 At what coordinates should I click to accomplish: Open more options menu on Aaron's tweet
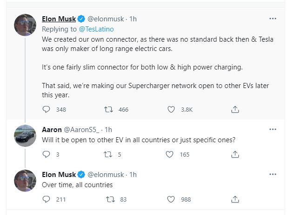273,130
